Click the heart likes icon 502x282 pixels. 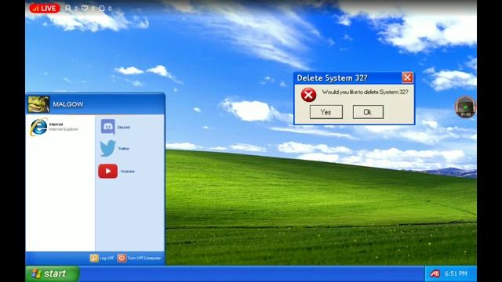click(x=85, y=8)
